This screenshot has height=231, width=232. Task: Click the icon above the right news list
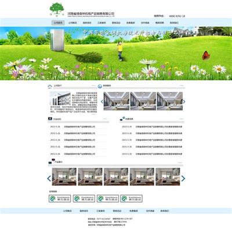click(x=122, y=118)
